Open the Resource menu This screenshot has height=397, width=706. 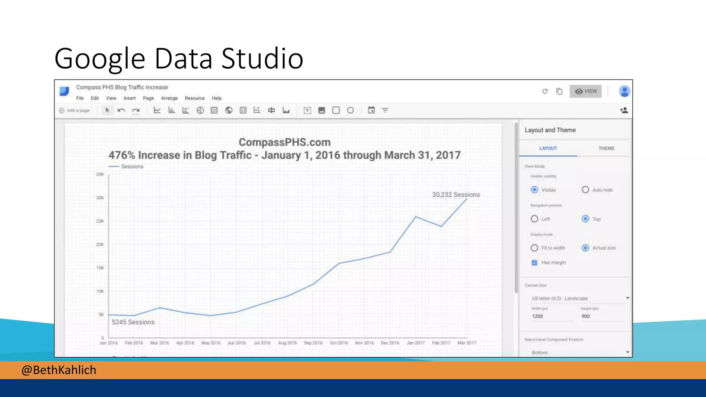(195, 98)
